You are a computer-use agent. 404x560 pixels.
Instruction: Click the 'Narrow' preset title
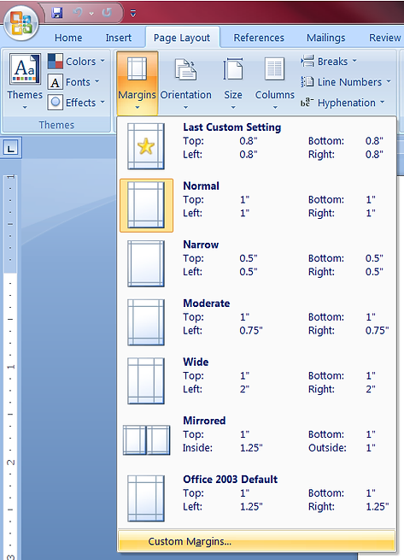tap(201, 245)
